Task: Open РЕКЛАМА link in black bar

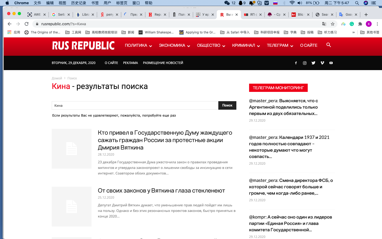Action: click(131, 63)
